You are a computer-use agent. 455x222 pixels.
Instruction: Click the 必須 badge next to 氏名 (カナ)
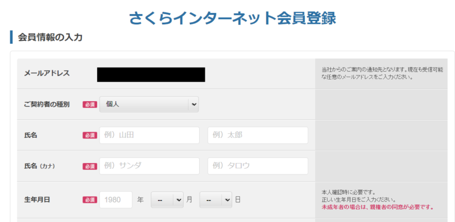click(x=90, y=166)
